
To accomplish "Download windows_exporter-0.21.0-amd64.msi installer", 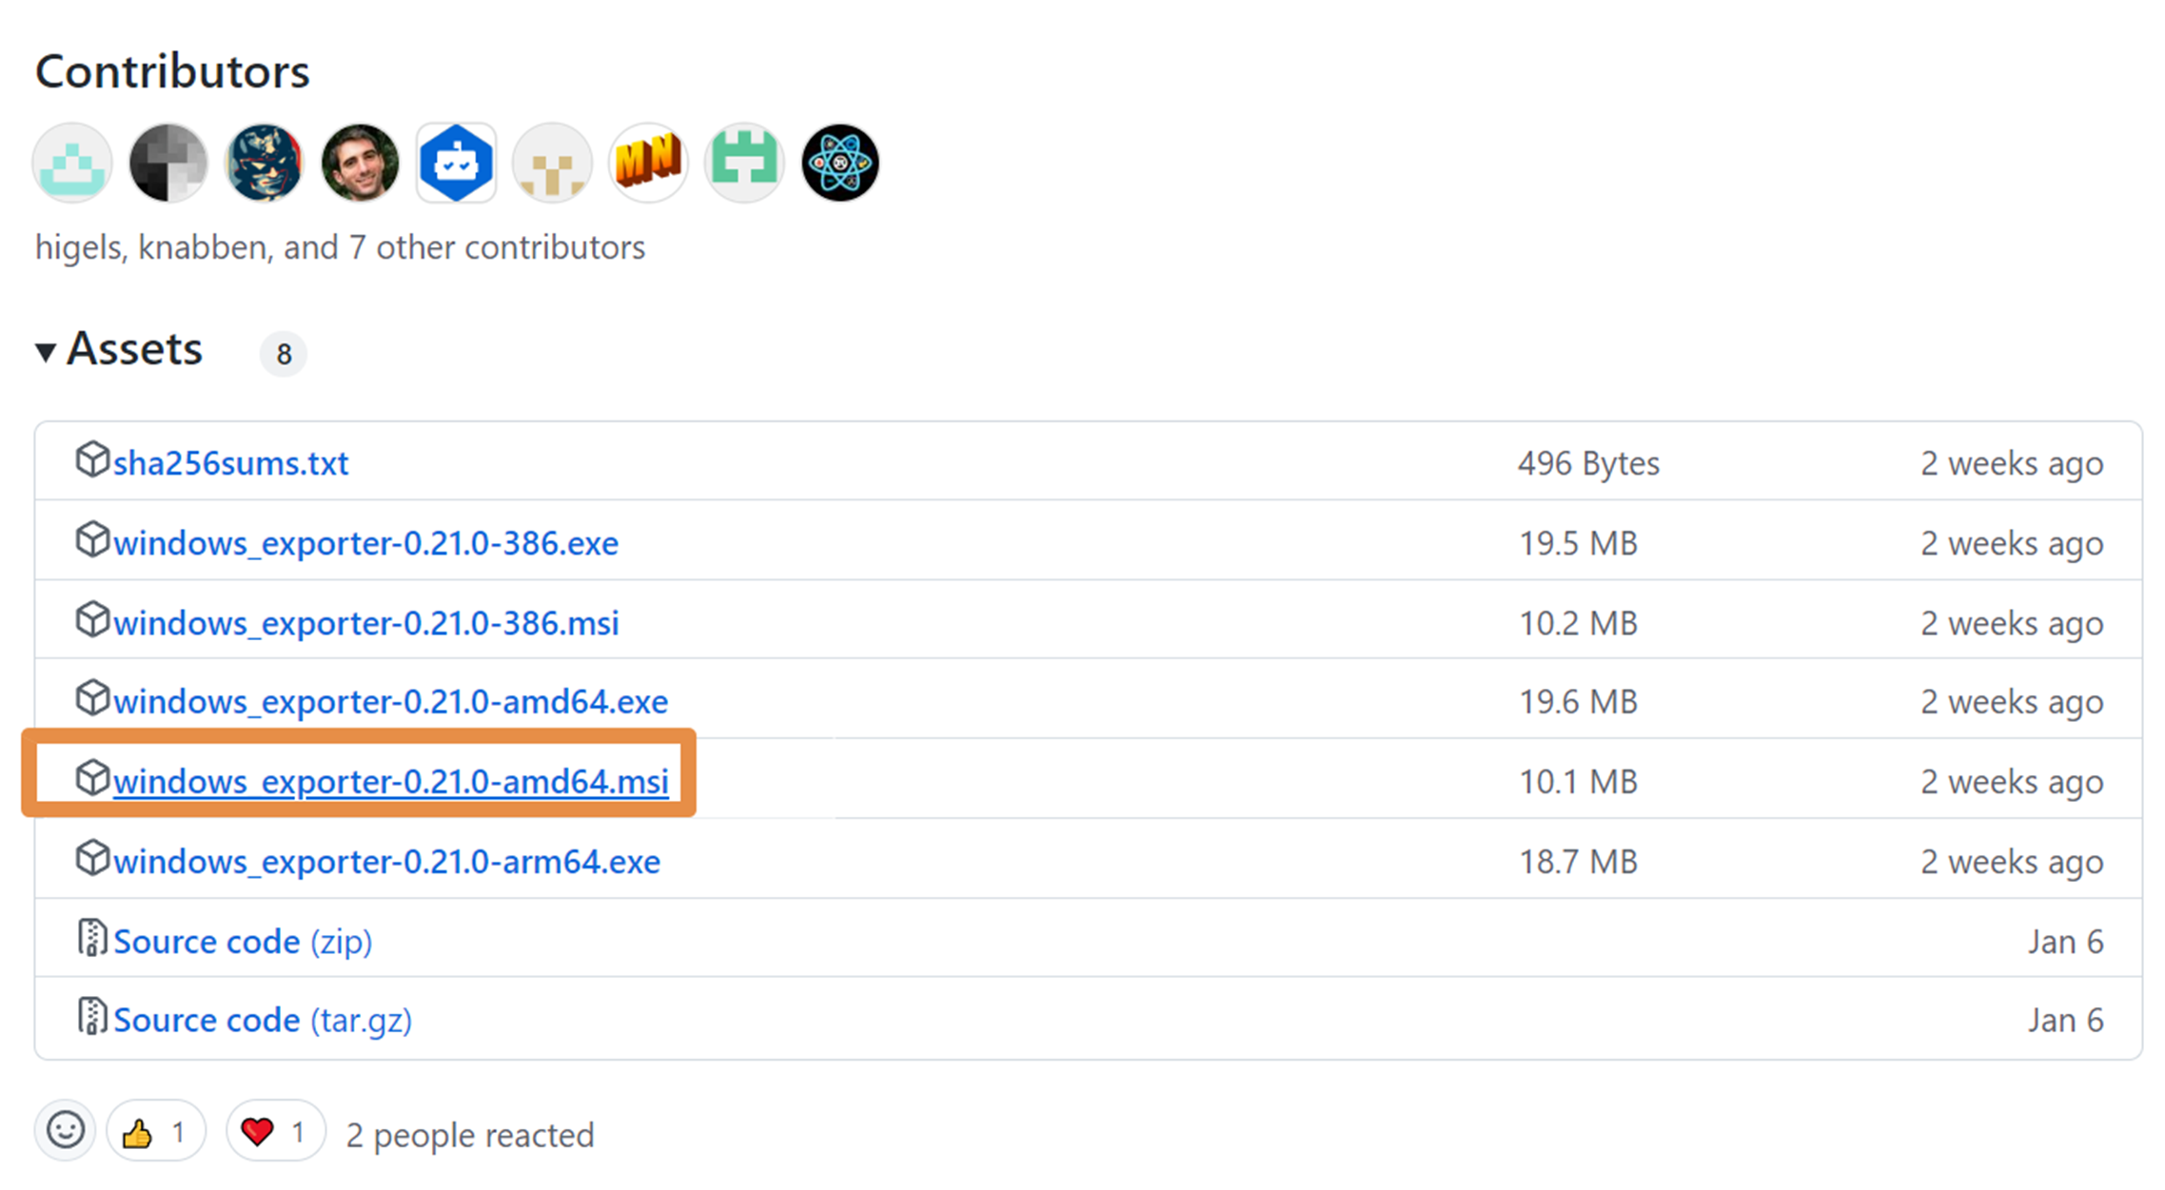I will pyautogui.click(x=390, y=782).
